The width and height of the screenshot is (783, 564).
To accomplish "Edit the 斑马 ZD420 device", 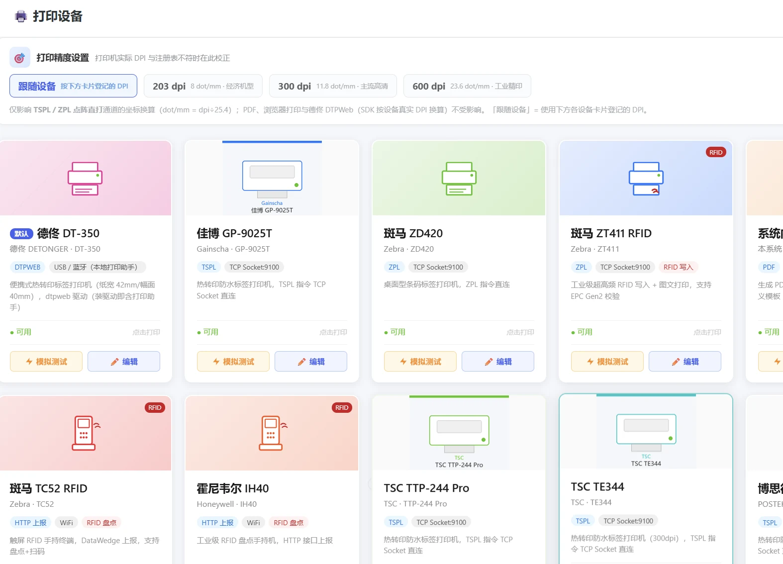I will tap(498, 362).
